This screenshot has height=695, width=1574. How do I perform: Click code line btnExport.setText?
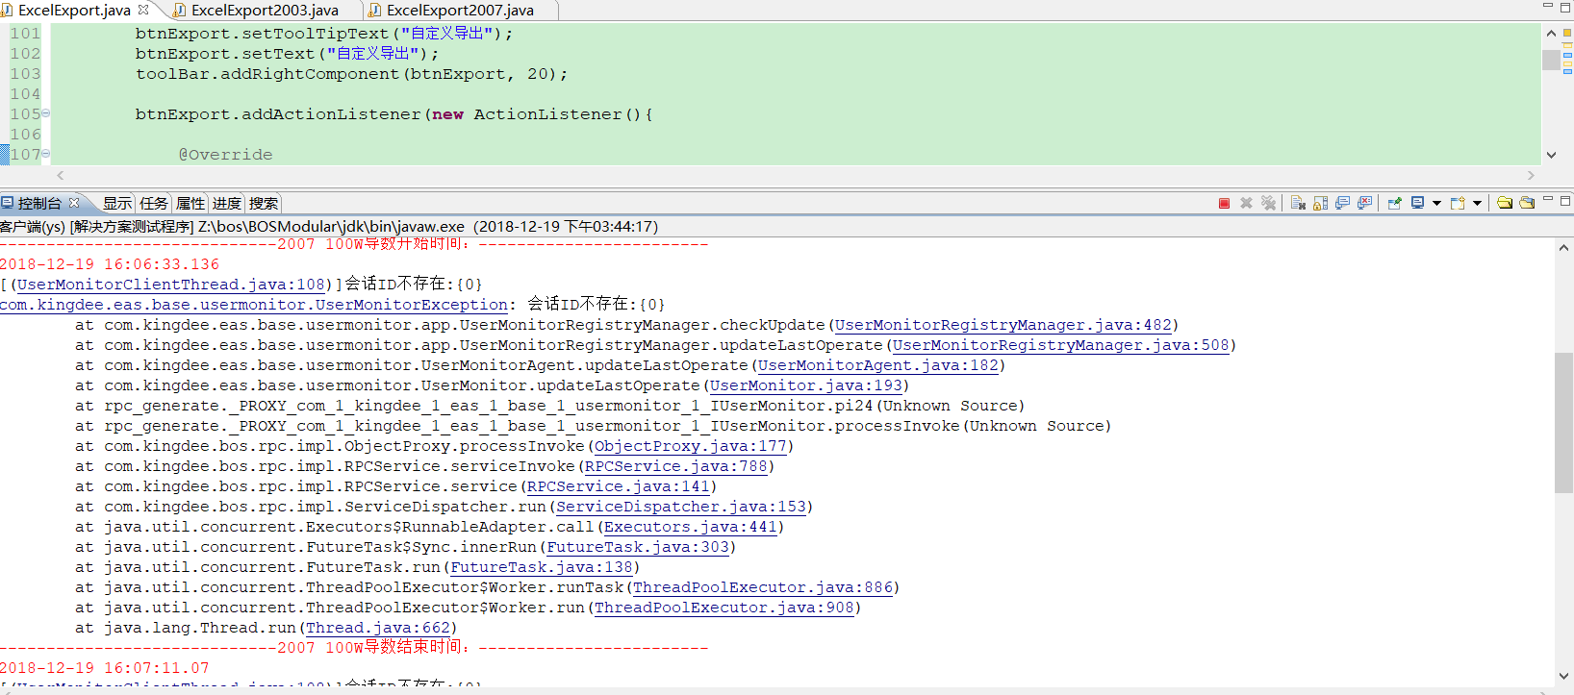(x=287, y=54)
